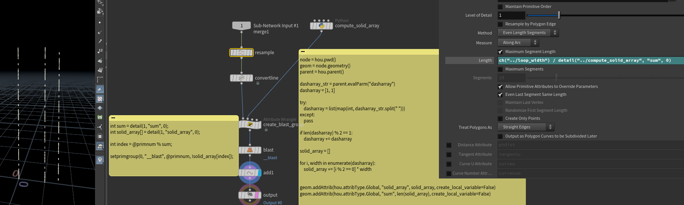Select the blast node icon
This screenshot has width=684, height=205.
click(x=250, y=150)
